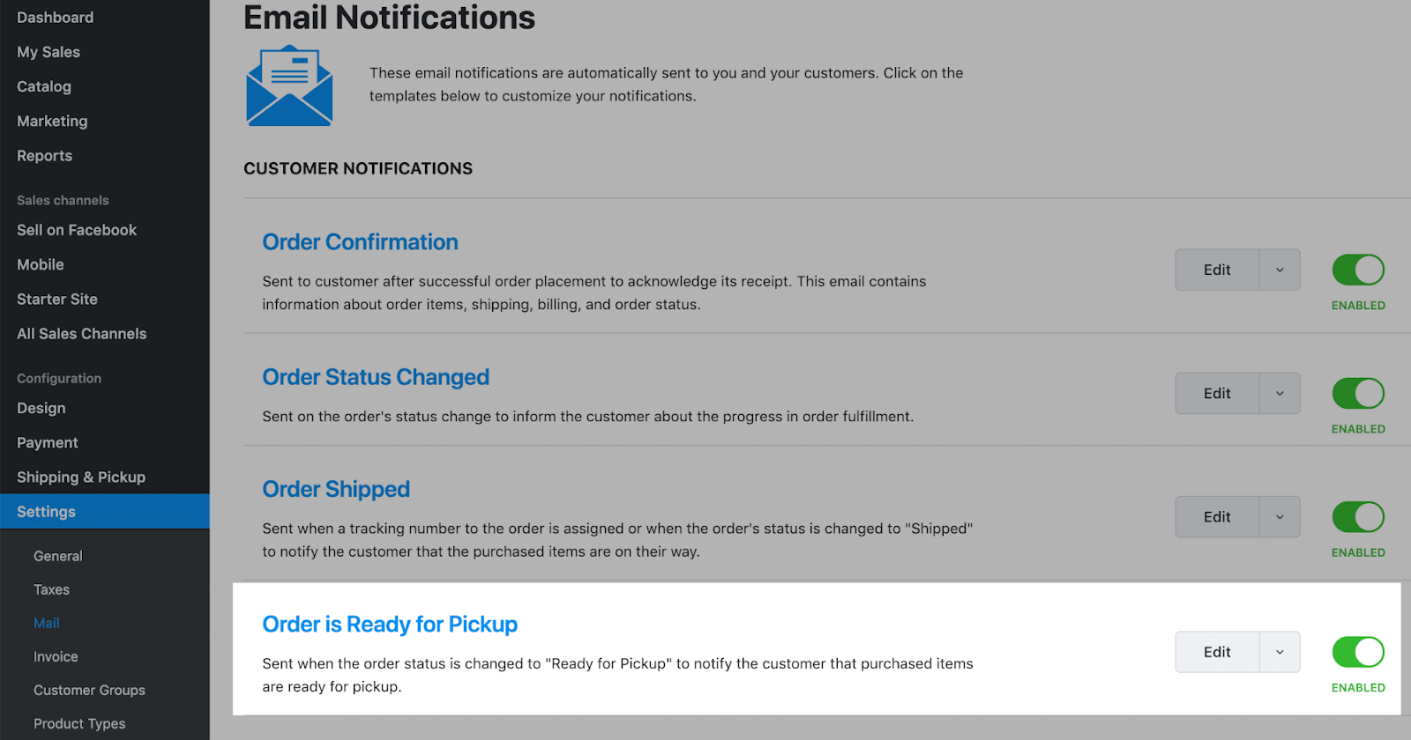1411x740 pixels.
Task: Open Sell on Facebook sales channel
Action: coord(77,230)
